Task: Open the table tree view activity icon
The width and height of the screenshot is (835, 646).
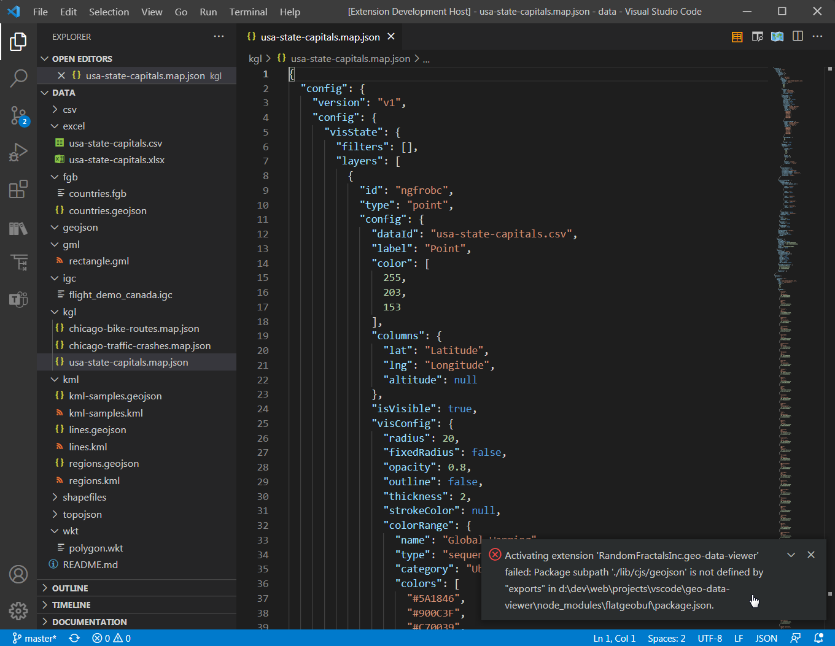Action: [18, 263]
